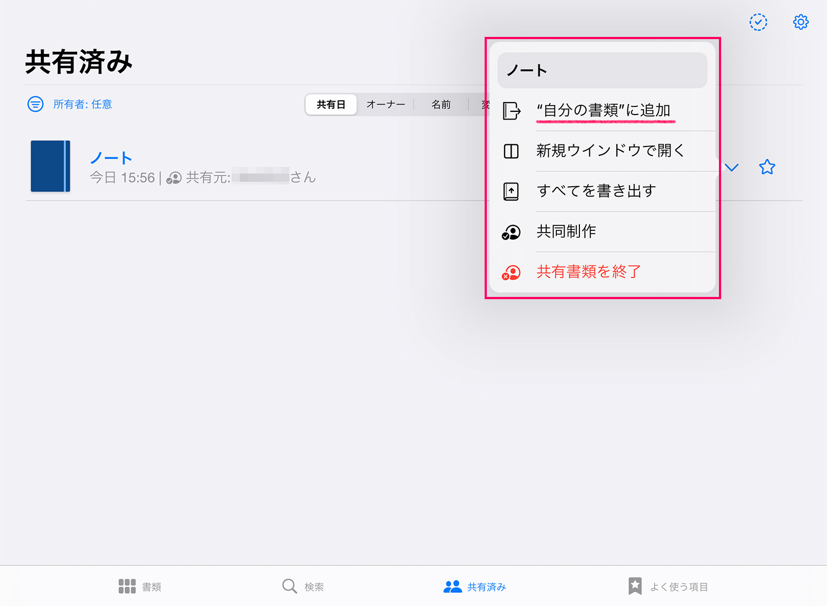Screen dimensions: 827x606
Task: Switch to よく使う項目 tab
Action: coord(668,586)
